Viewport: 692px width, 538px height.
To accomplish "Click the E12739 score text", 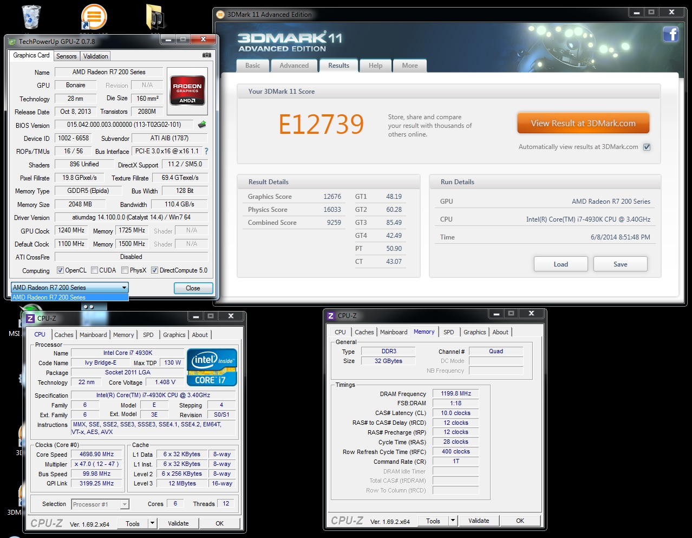I will 321,124.
